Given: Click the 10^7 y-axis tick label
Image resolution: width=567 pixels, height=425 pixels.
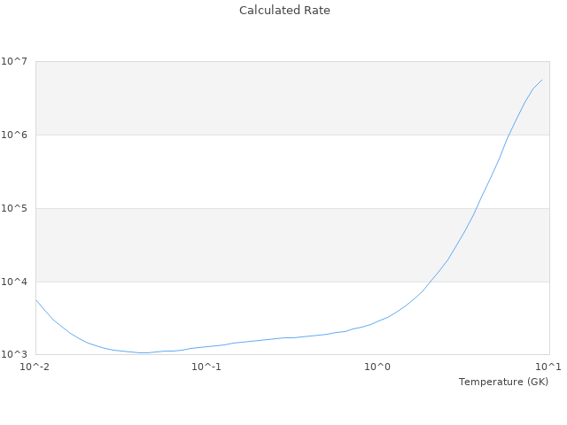Looking at the screenshot, I should pos(16,61).
